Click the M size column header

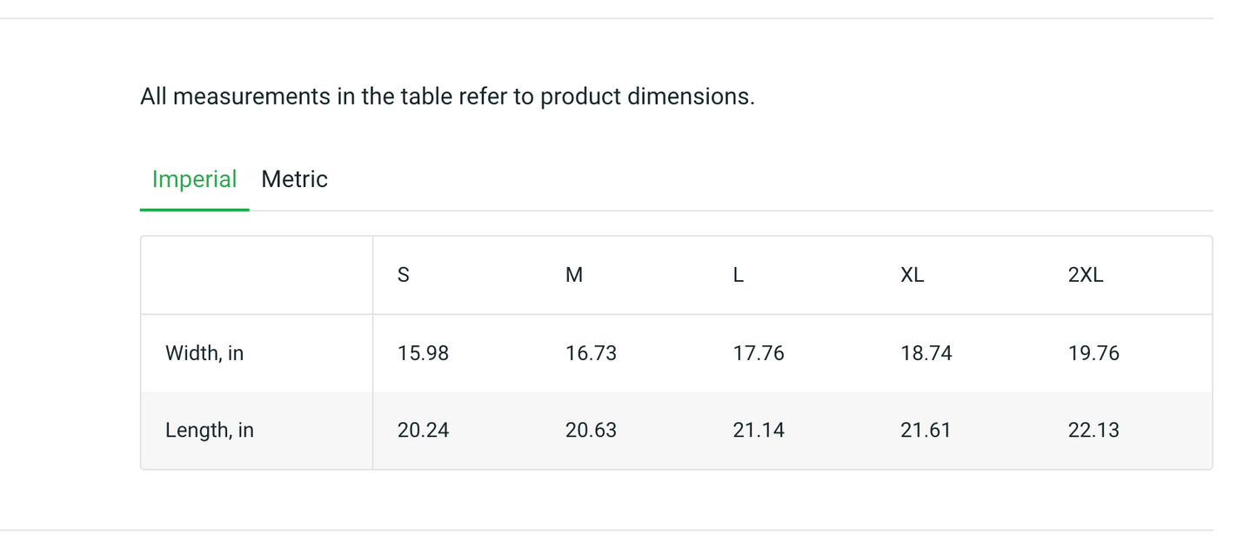pos(574,275)
